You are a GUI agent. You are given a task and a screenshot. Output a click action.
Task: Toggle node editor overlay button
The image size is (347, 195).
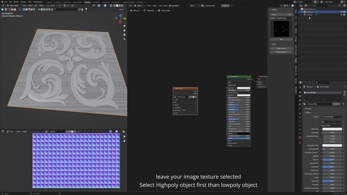tap(292, 6)
